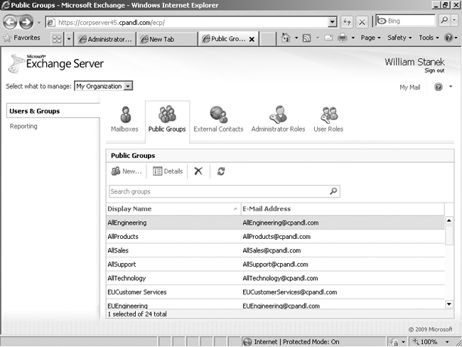This screenshot has height=347, width=462.
Task: Click the Read Mail envelope icon
Action: point(328,38)
